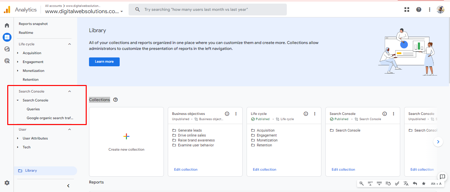Click Create new collection card
The width and height of the screenshot is (450, 192).
coord(126,142)
